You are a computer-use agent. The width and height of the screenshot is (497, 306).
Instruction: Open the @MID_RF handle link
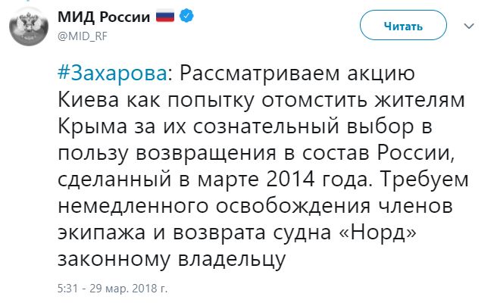click(x=83, y=36)
